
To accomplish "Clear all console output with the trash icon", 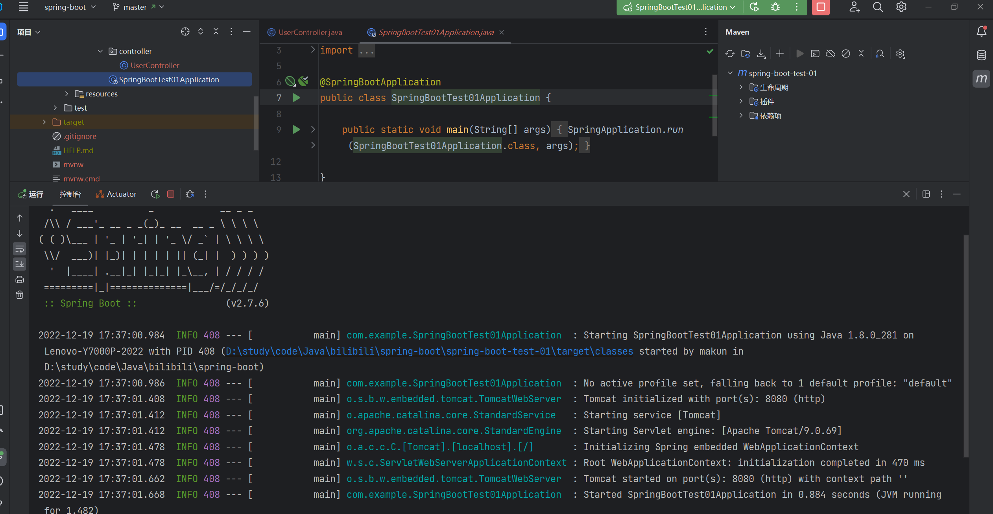I will tap(20, 295).
